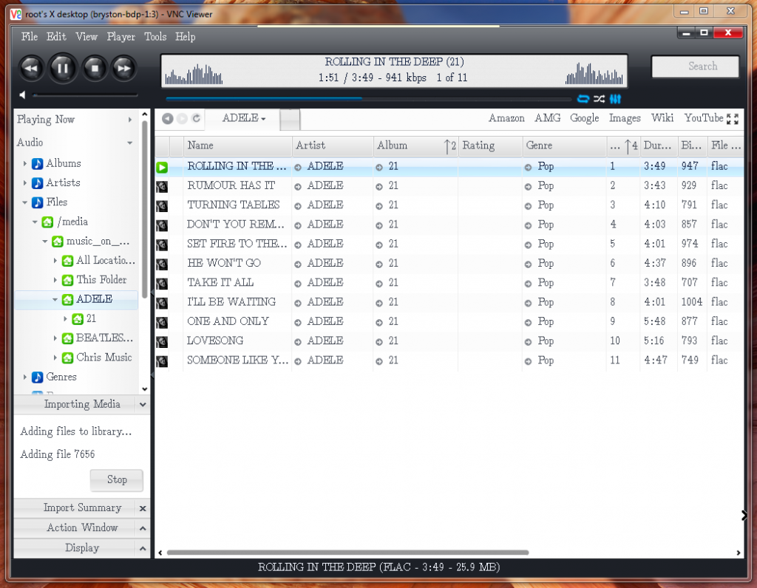Expand the Display panel

tap(143, 549)
